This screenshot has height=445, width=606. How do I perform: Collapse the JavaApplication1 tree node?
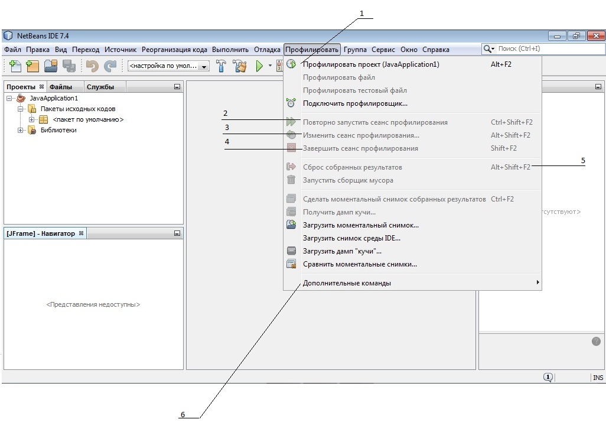(x=9, y=98)
